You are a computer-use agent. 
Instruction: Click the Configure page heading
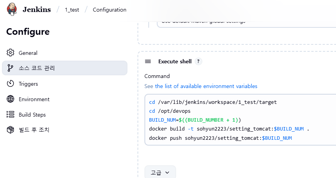pos(28,32)
